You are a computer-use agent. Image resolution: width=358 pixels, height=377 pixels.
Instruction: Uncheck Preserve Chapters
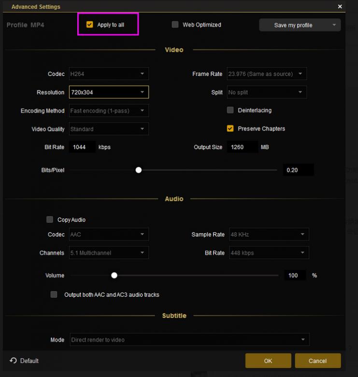[x=230, y=129]
